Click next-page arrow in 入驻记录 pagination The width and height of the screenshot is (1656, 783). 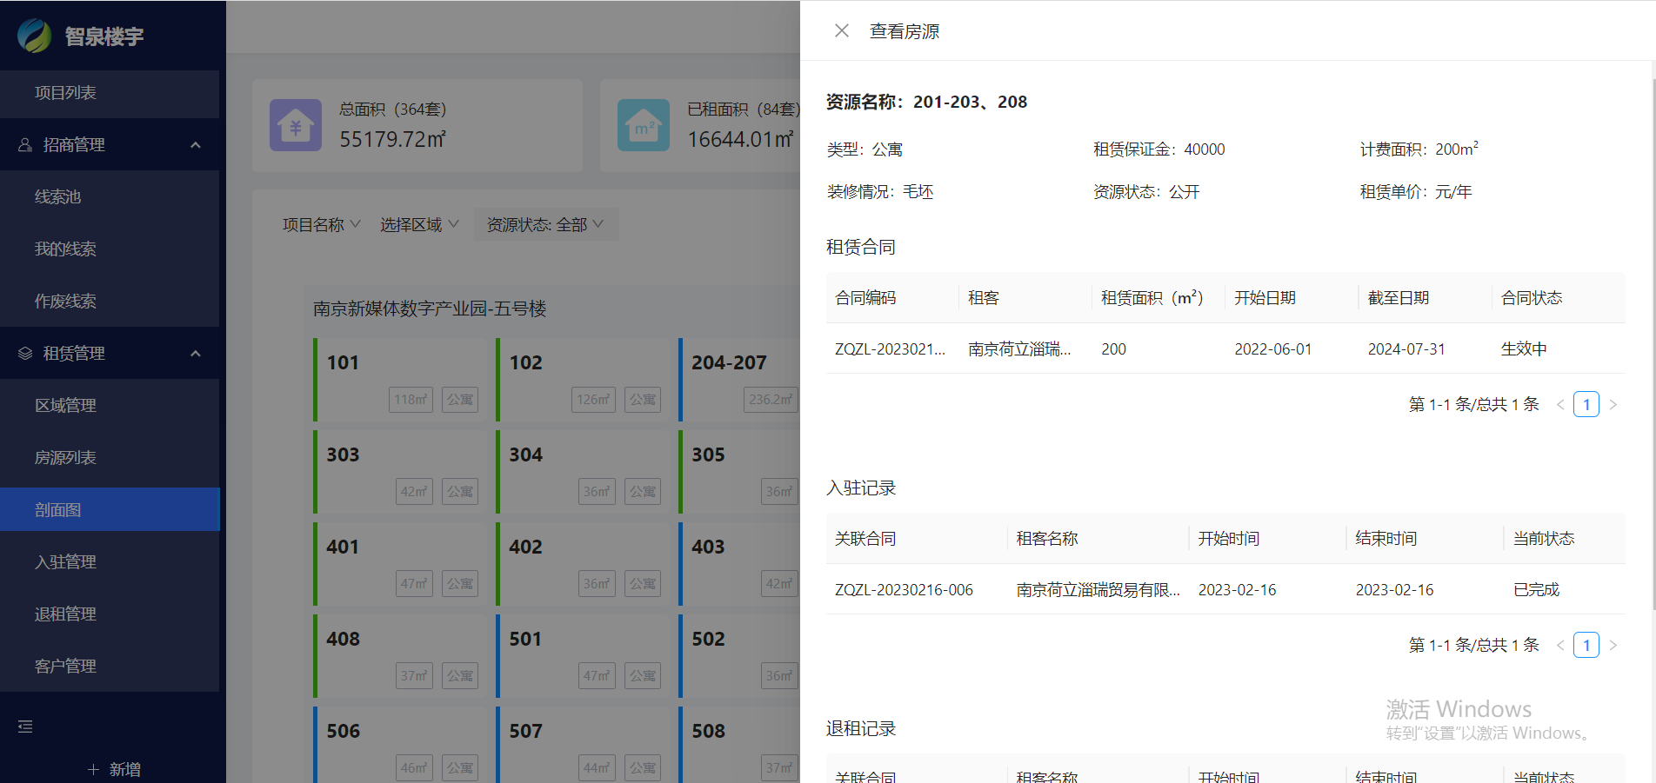[1613, 645]
